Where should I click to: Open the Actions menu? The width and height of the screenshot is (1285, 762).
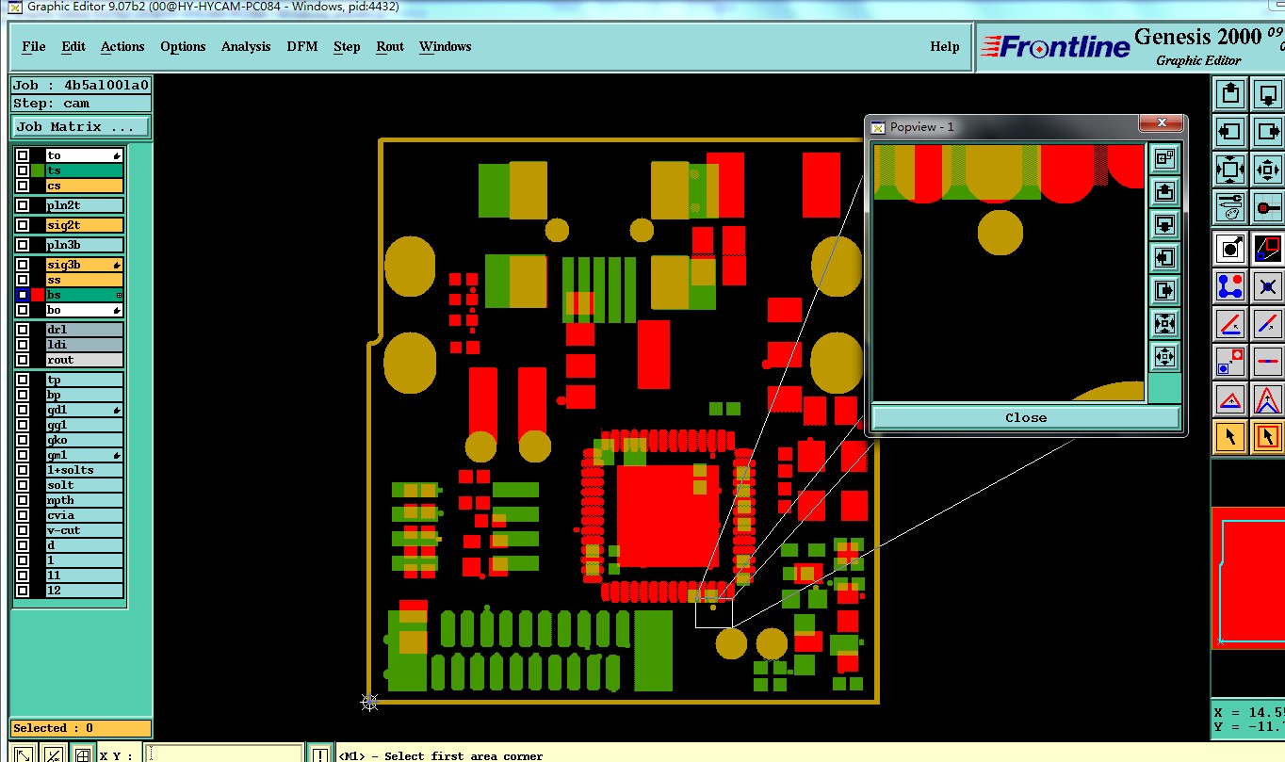coord(122,46)
